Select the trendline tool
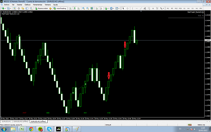Viewport: 211px width, 132px height. 141,8
